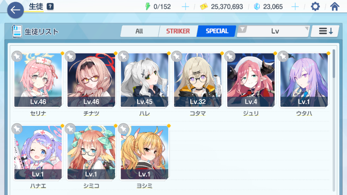Click the blue gem currency icon

[x=257, y=7]
